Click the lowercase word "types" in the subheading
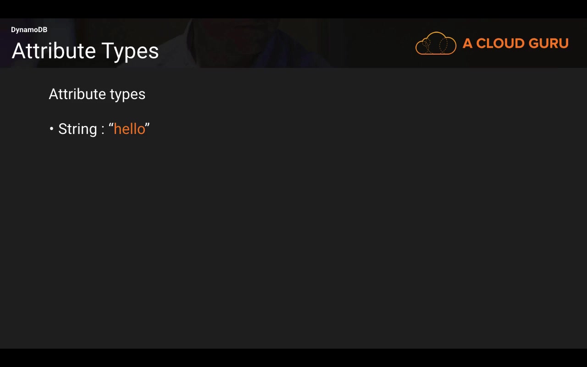The height and width of the screenshot is (367, 587). (x=128, y=95)
